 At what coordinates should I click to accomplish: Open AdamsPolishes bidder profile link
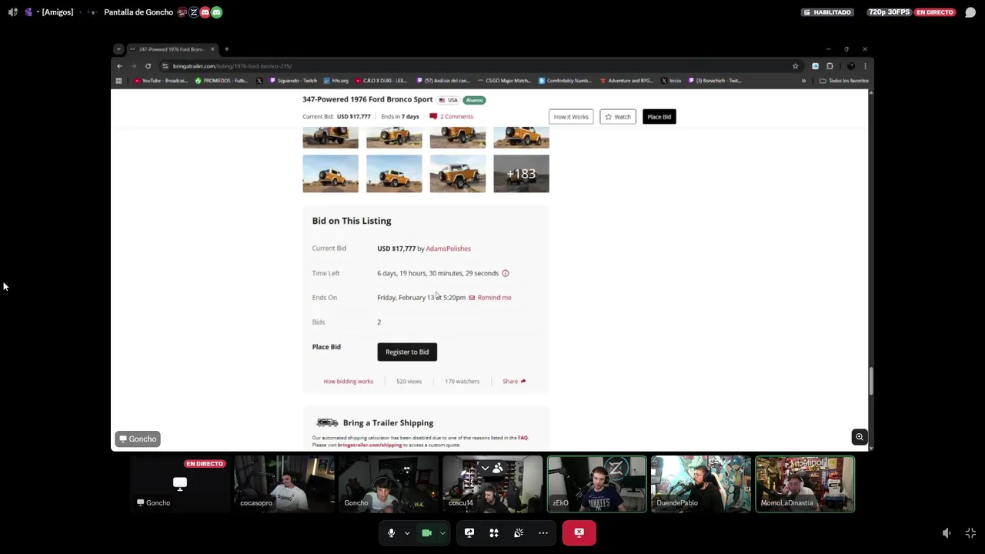(x=448, y=249)
